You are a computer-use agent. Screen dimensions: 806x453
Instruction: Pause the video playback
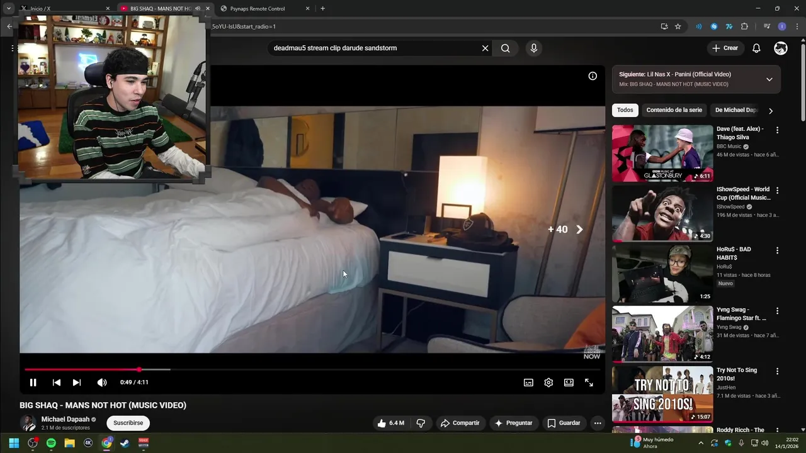coord(33,383)
